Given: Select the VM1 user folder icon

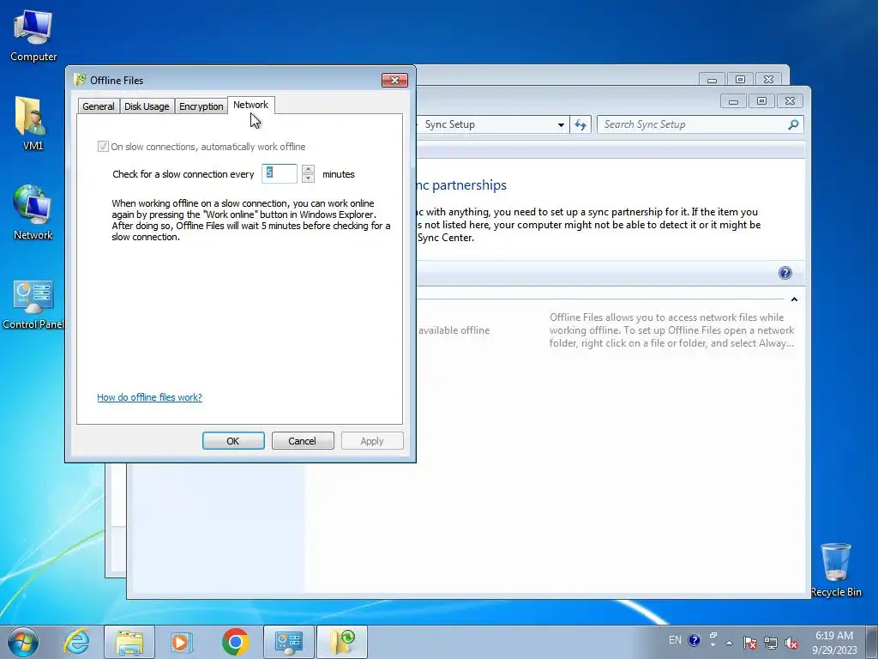Looking at the screenshot, I should point(32,123).
